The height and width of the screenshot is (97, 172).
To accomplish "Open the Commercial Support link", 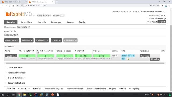I will click(x=96, y=89).
